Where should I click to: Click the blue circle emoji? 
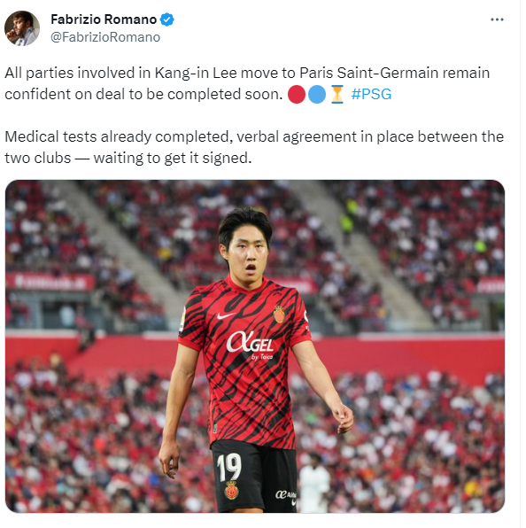point(317,94)
